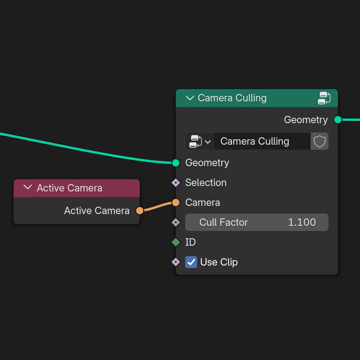The height and width of the screenshot is (360, 360).
Task: Collapse the Active Camera node
Action: (27, 188)
